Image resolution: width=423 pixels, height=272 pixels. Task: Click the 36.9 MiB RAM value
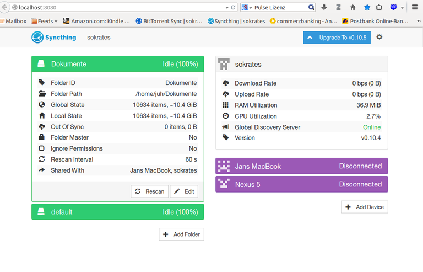(368, 105)
